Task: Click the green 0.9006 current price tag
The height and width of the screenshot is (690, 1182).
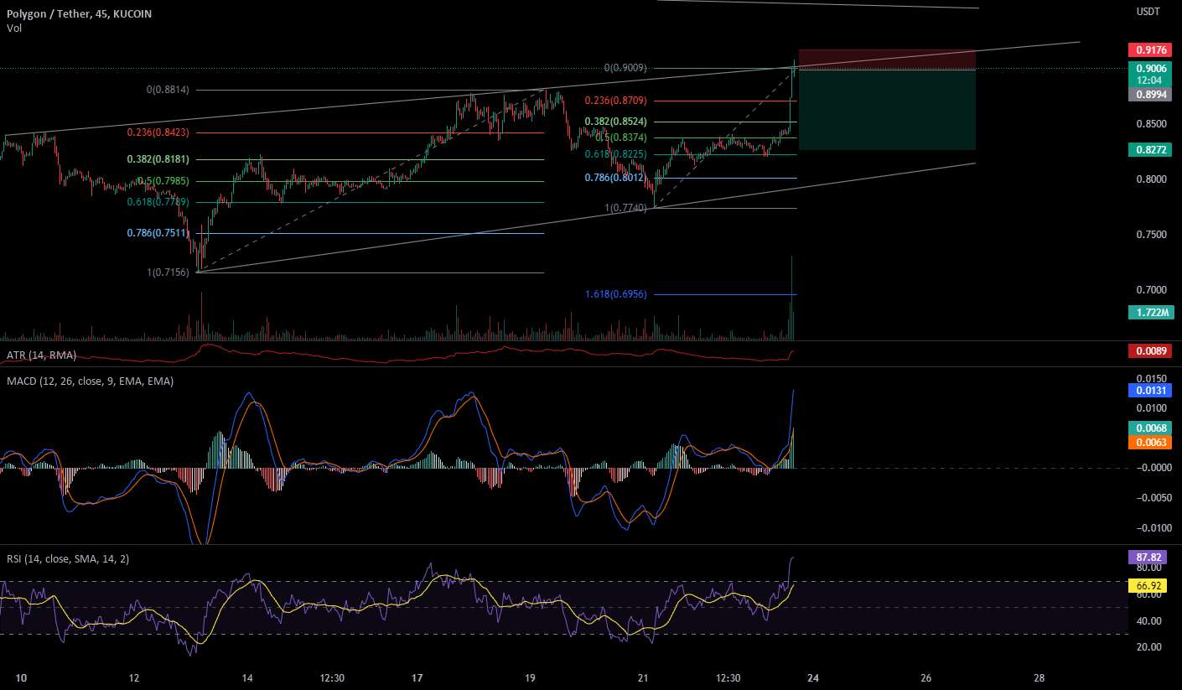Action: point(1151,69)
